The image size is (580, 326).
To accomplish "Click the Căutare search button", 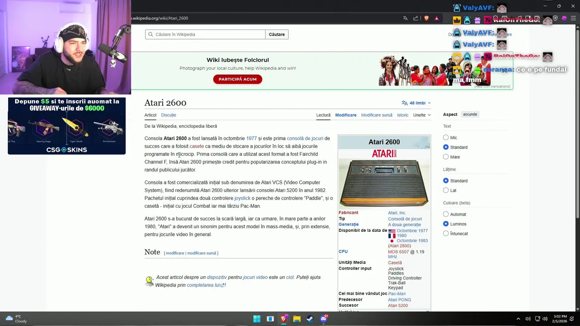I will coord(277,34).
